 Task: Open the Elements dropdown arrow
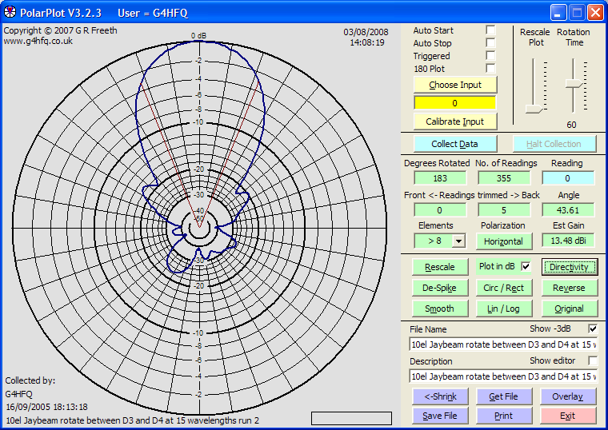(x=458, y=241)
